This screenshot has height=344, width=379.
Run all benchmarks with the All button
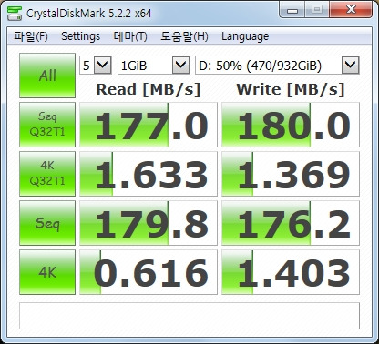(x=47, y=76)
